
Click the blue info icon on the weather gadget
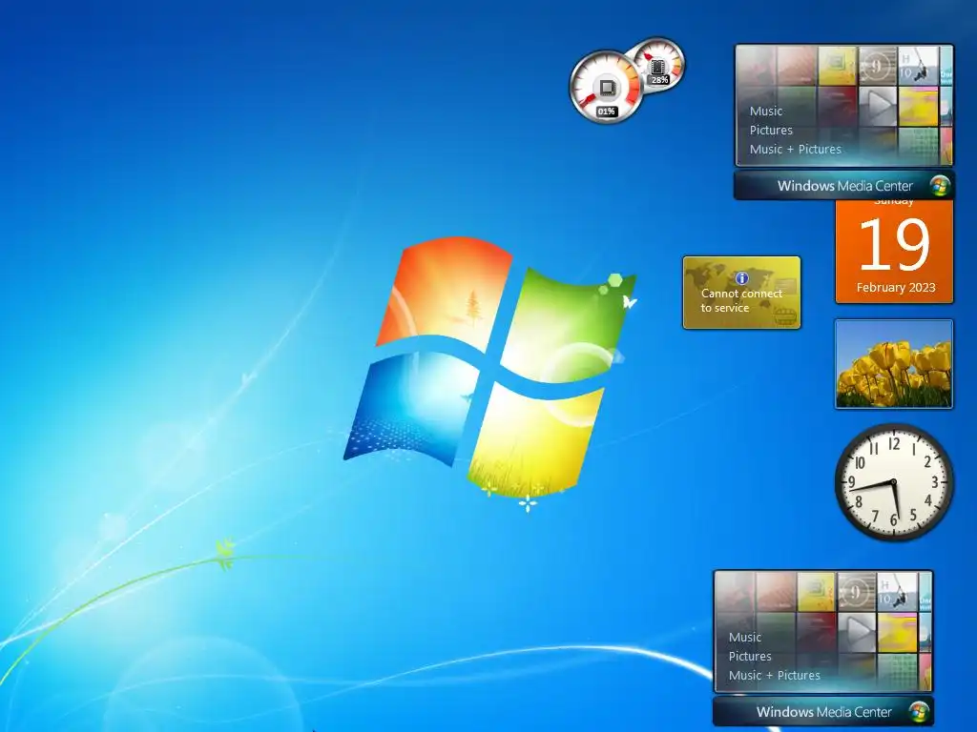(x=741, y=278)
